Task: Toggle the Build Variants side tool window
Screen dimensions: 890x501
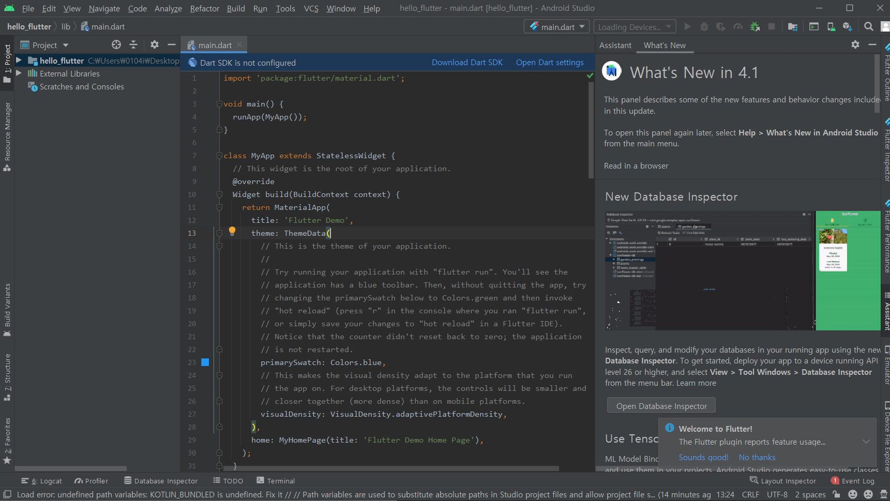Action: coord(7,310)
